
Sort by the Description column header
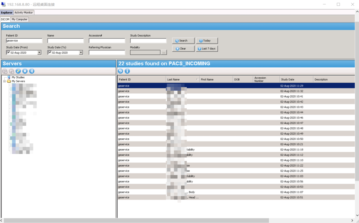click(334, 80)
